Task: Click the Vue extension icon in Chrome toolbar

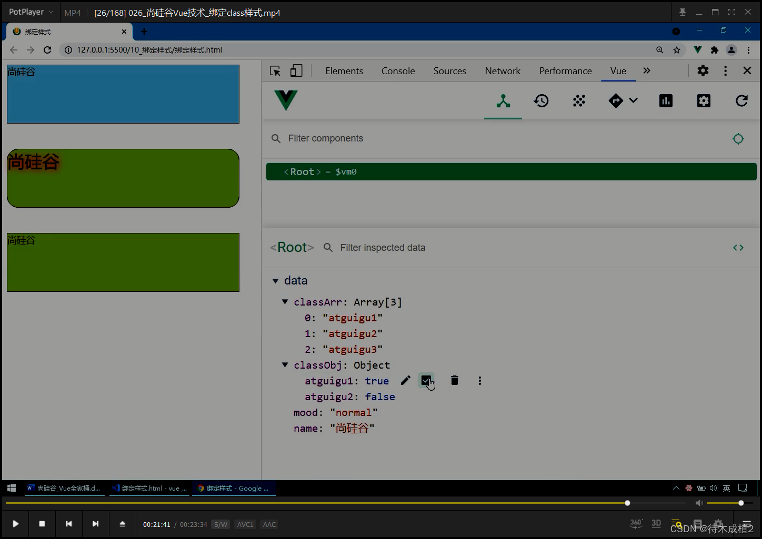Action: 698,50
